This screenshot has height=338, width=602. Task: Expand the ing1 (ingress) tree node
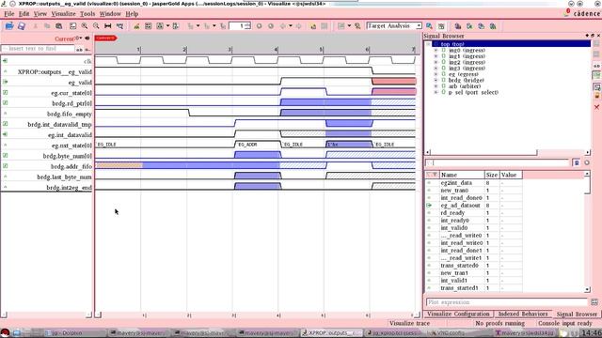[436, 56]
